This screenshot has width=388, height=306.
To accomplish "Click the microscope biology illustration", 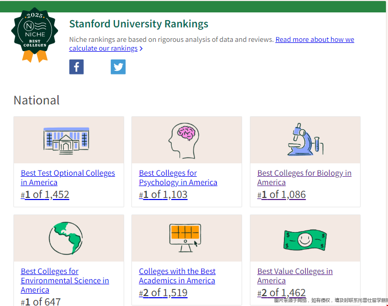I will (305, 140).
